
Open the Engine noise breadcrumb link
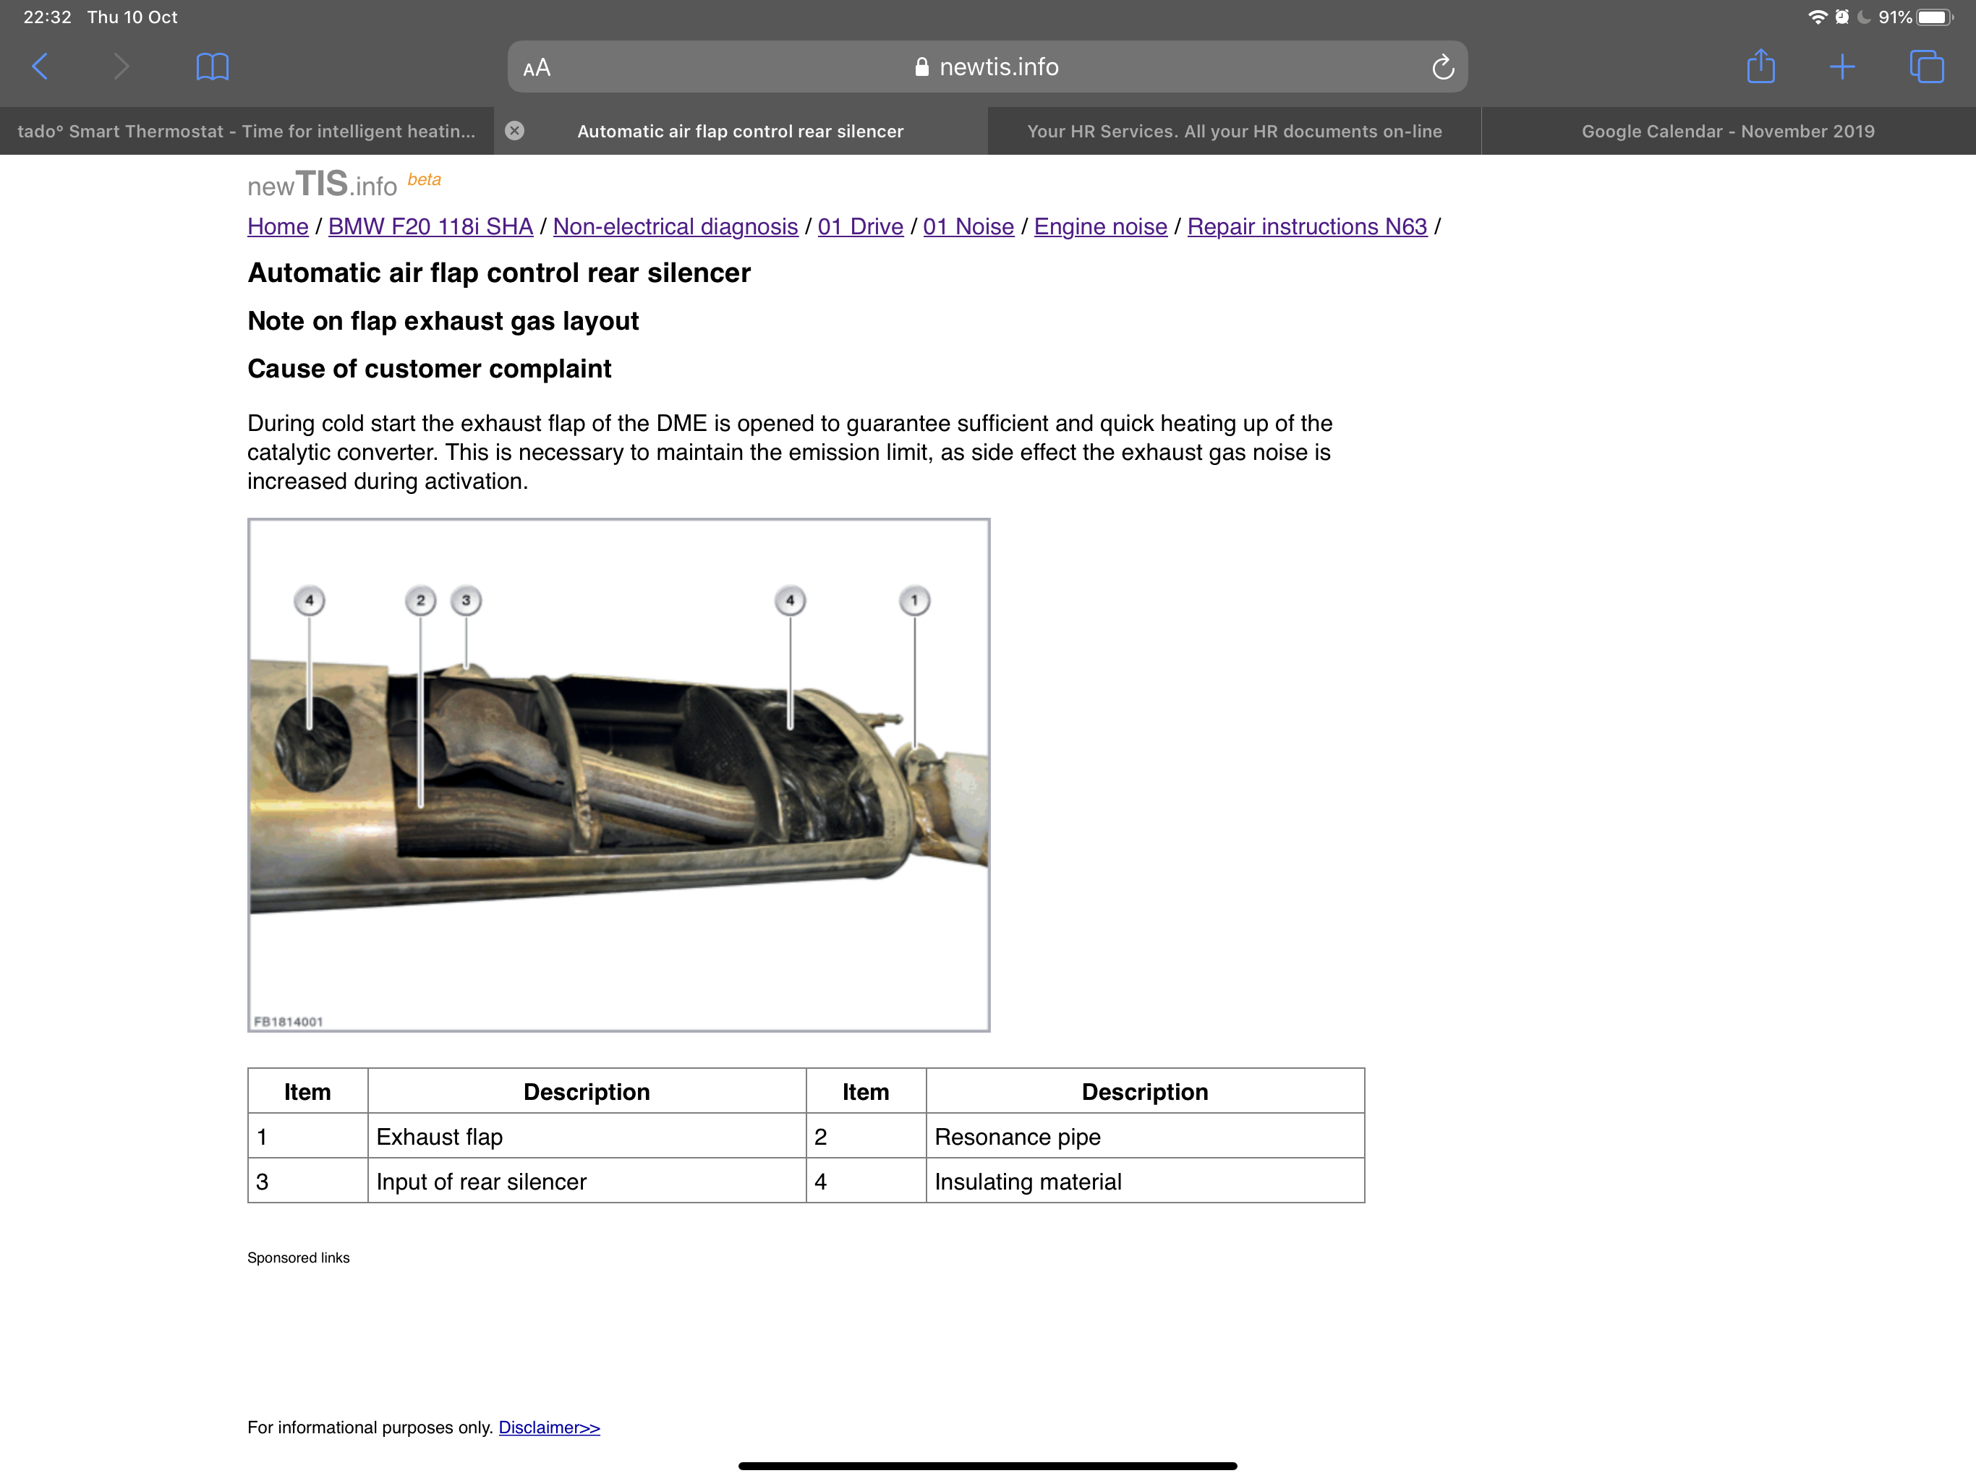tap(1101, 227)
